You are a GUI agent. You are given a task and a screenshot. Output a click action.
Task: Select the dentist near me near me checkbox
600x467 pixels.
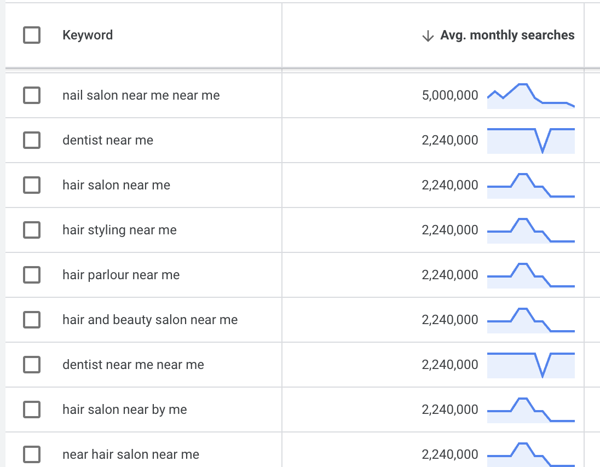coord(32,365)
